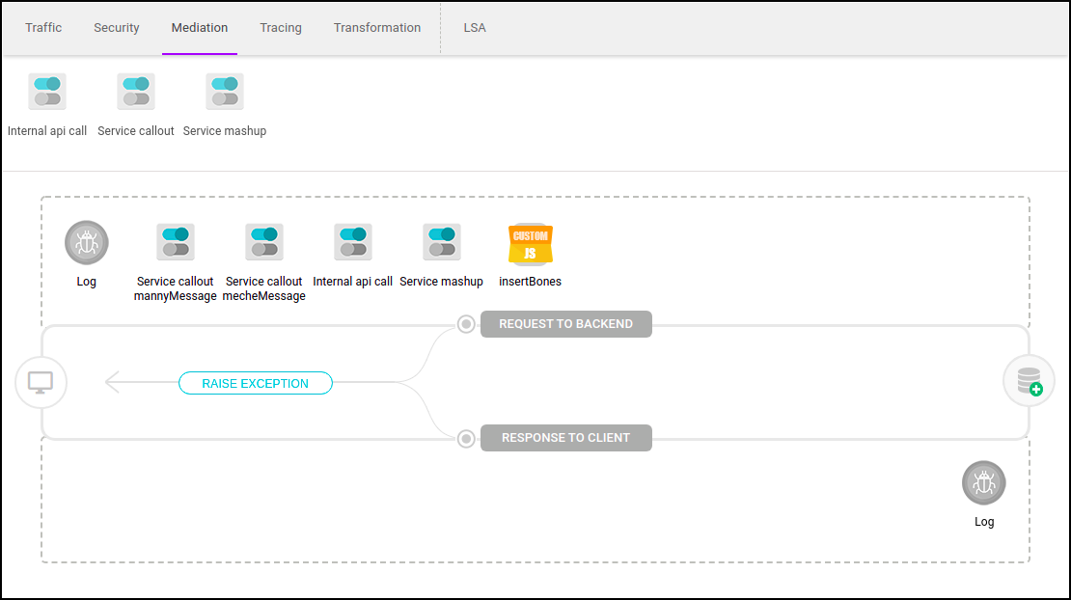The height and width of the screenshot is (600, 1071).
Task: Click the RAISE EXCEPTION button
Action: click(x=255, y=383)
